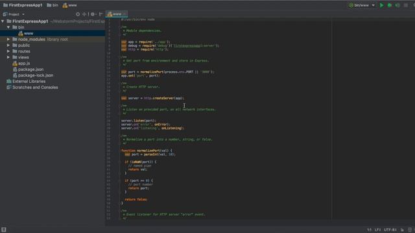This screenshot has width=415, height=233.
Task: Collapse the bin folder arrow
Action: point(8,27)
